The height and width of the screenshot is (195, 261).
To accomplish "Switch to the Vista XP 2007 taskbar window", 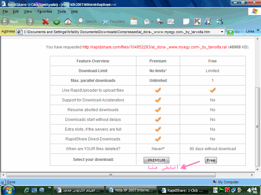I will tap(131, 190).
